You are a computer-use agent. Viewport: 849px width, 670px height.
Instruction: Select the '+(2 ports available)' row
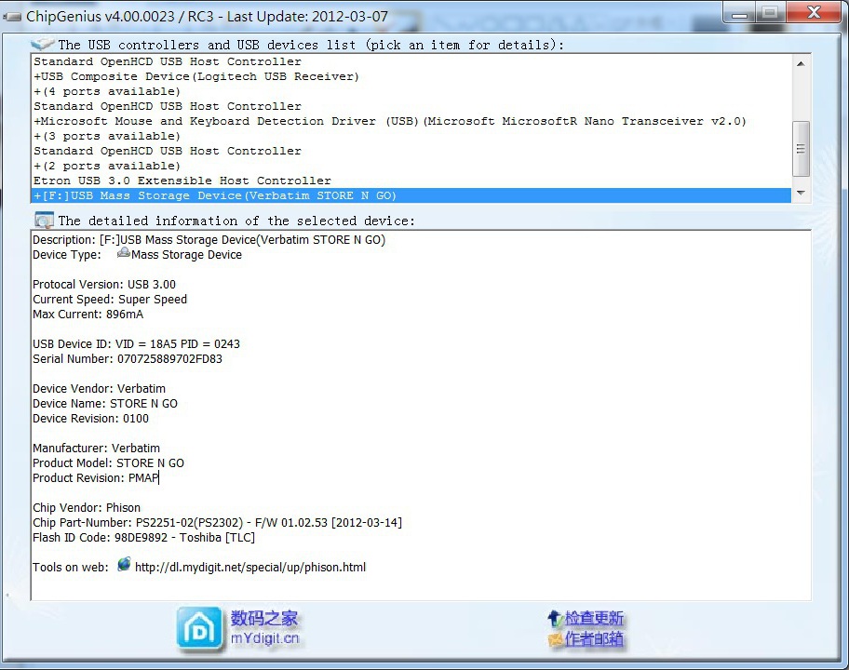(x=411, y=167)
